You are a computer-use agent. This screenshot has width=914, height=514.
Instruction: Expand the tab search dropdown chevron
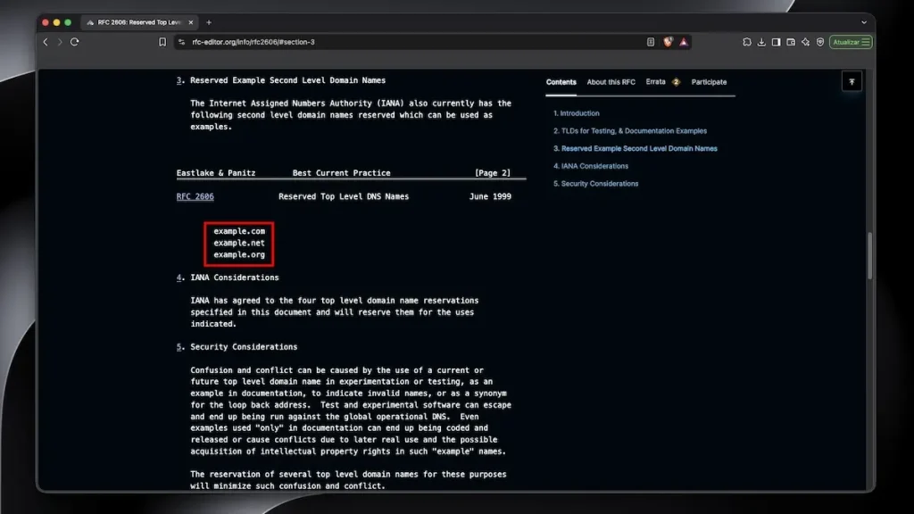(x=864, y=22)
